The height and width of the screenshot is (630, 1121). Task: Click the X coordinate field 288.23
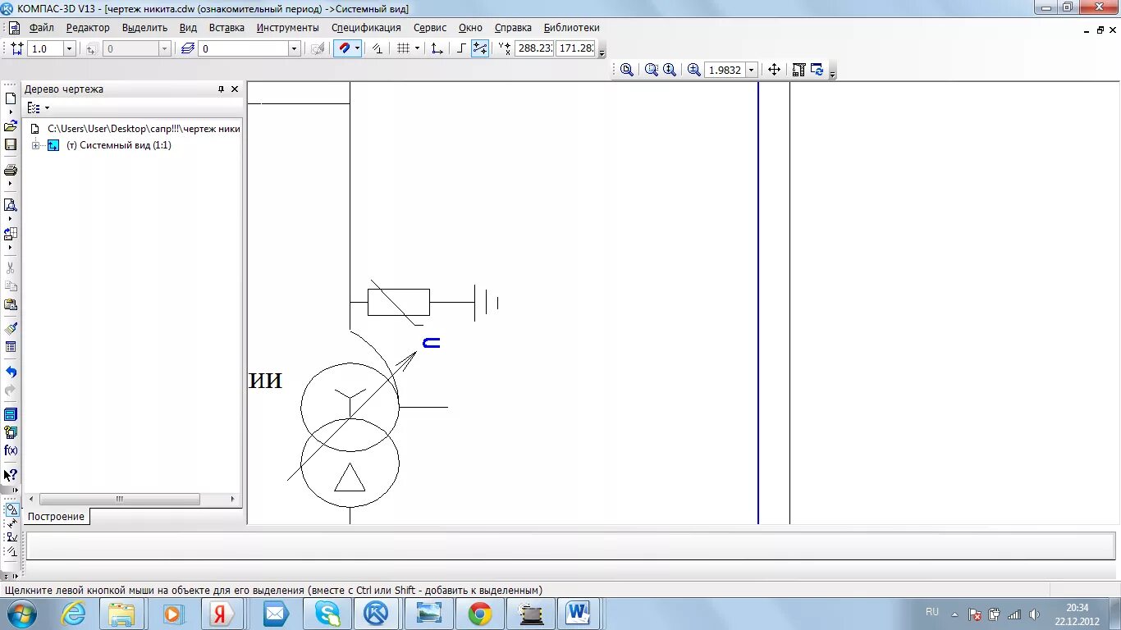534,48
